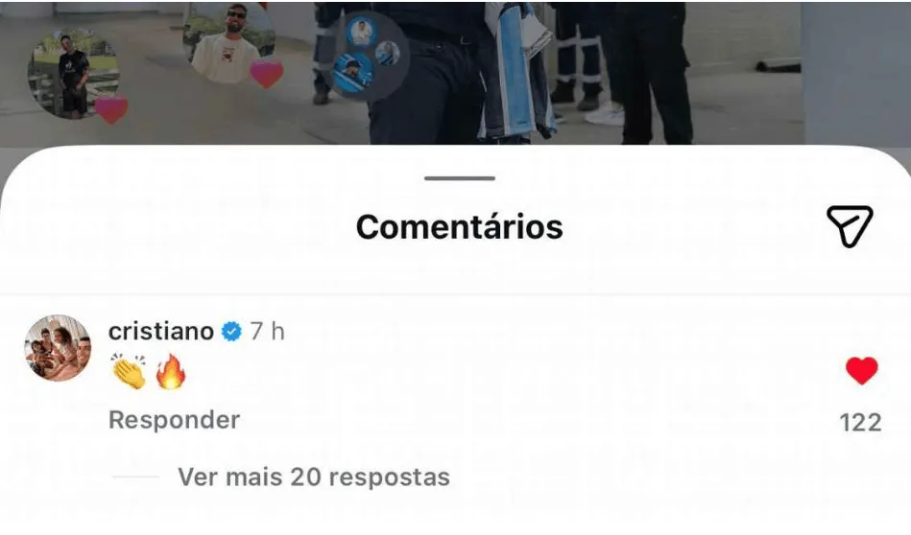Click the 7 h comment timestamp
911x535 pixels.
(267, 332)
